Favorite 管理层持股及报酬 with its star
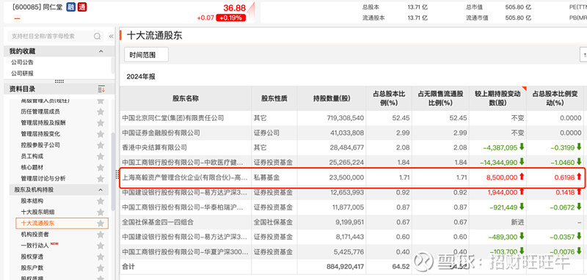This screenshot has height=280, width=587. coord(101,122)
